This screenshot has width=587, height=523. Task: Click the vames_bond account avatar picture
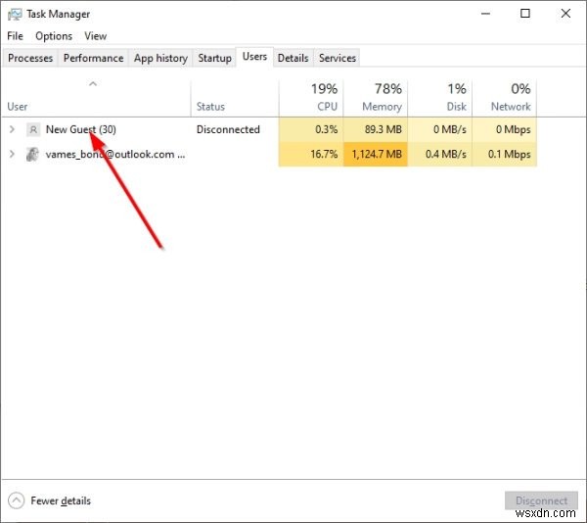click(x=32, y=155)
